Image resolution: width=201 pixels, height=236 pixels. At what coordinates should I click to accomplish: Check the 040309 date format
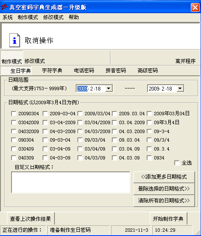pyautogui.click(x=14, y=158)
